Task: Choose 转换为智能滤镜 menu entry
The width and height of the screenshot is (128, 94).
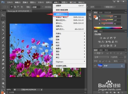Action: (69, 10)
